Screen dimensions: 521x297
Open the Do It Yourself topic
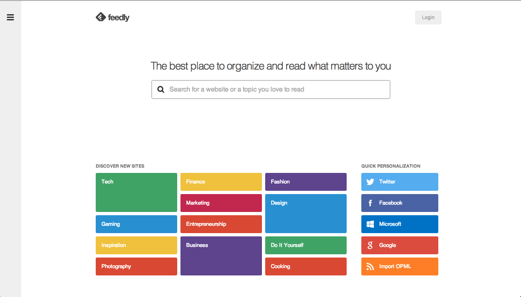coord(306,245)
